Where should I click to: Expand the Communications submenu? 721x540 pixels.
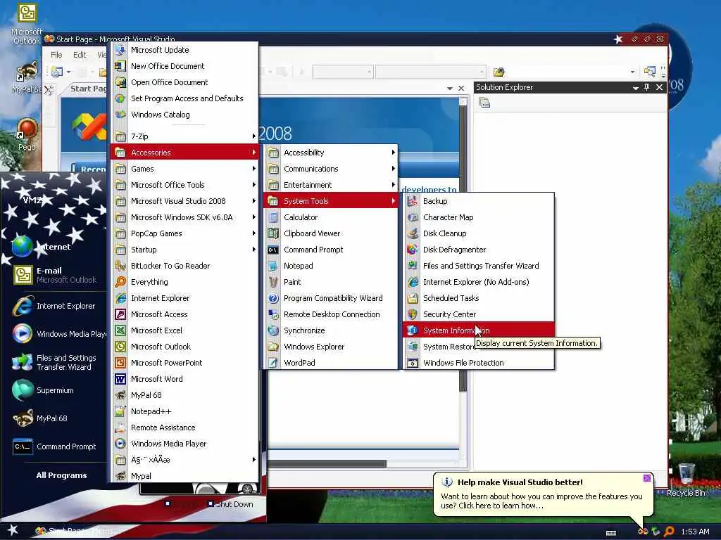click(x=331, y=169)
